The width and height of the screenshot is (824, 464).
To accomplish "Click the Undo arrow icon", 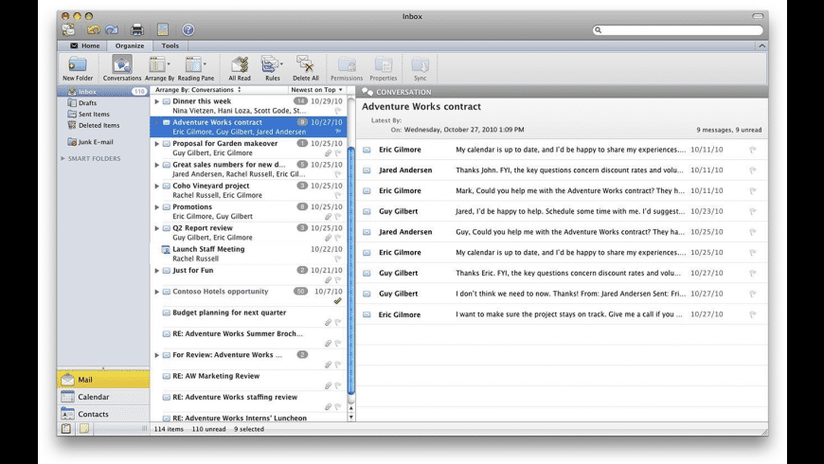I will (x=93, y=30).
